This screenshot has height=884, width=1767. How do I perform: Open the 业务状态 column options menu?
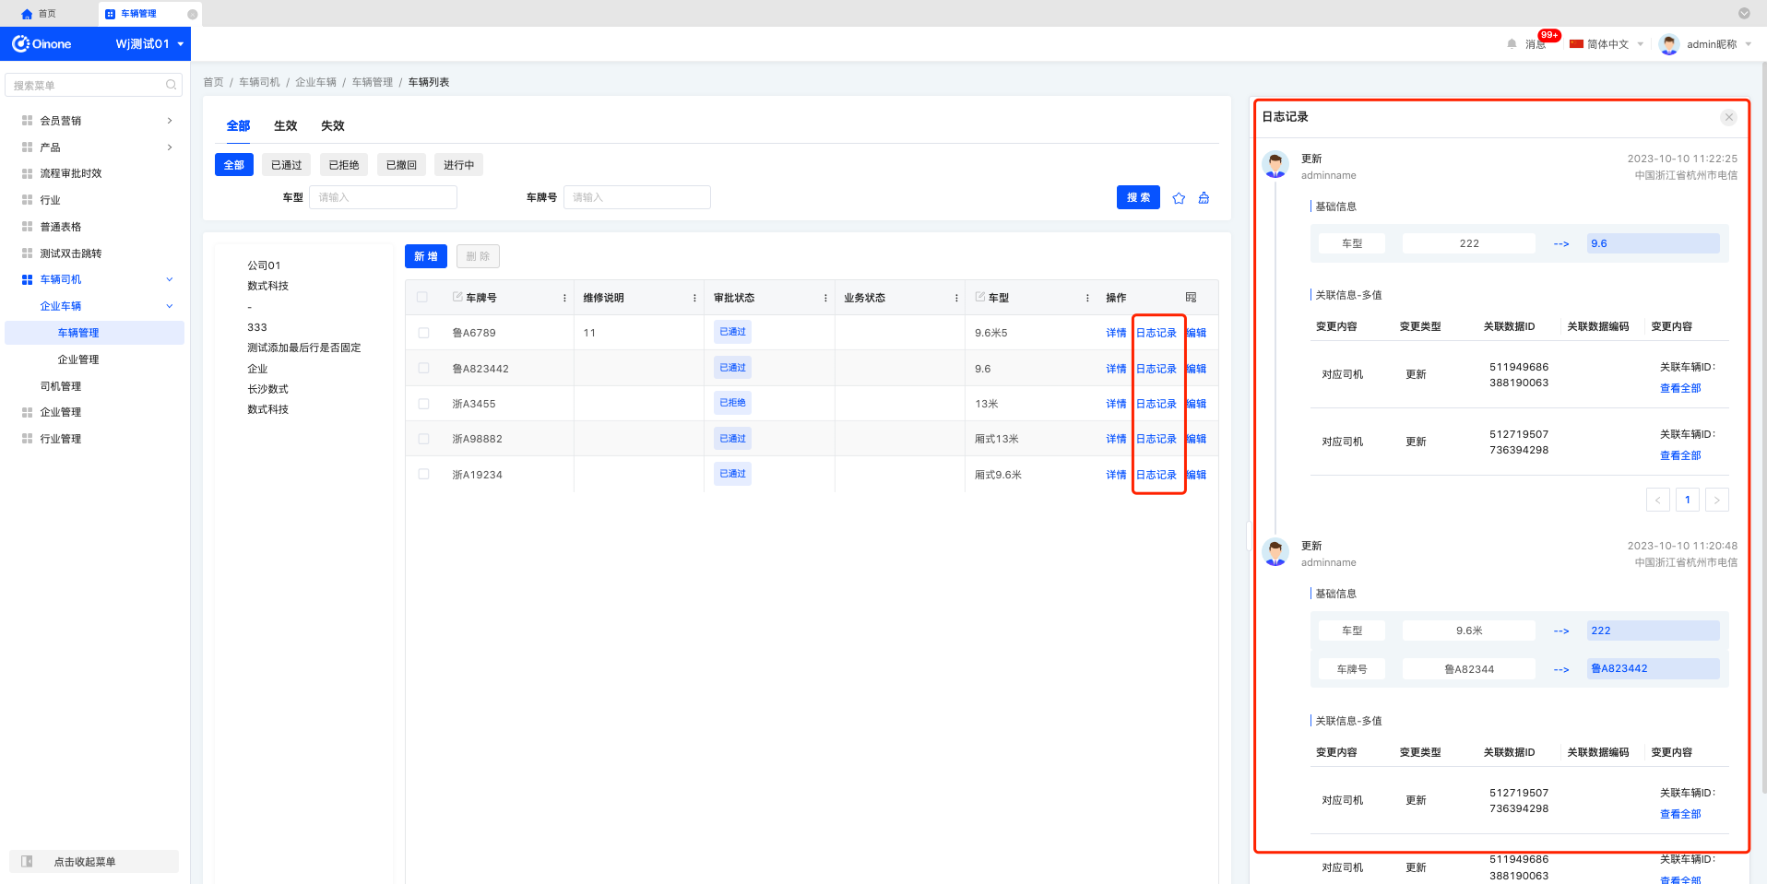(956, 298)
